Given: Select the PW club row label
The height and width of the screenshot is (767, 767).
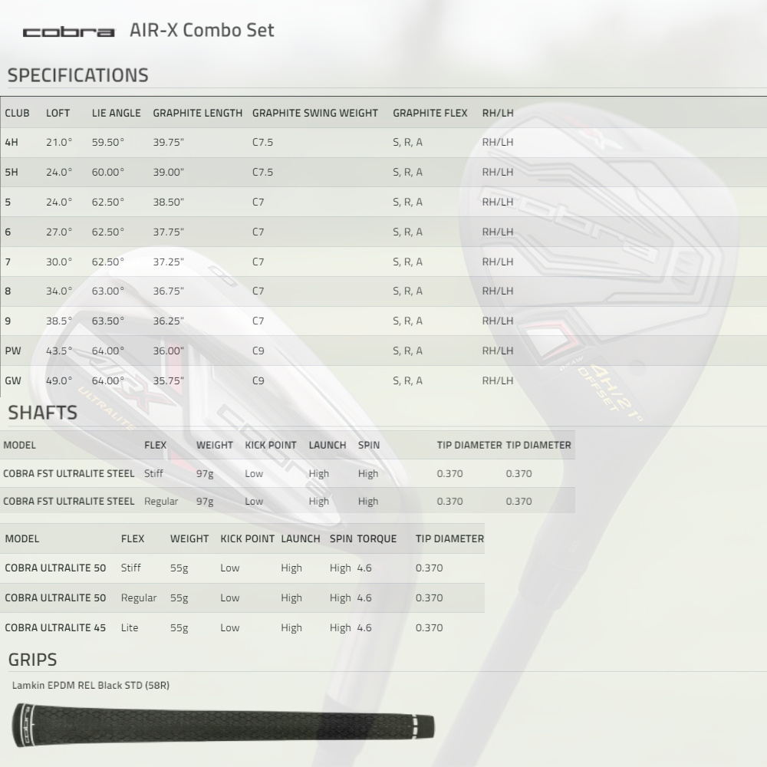Looking at the screenshot, I should tap(13, 351).
